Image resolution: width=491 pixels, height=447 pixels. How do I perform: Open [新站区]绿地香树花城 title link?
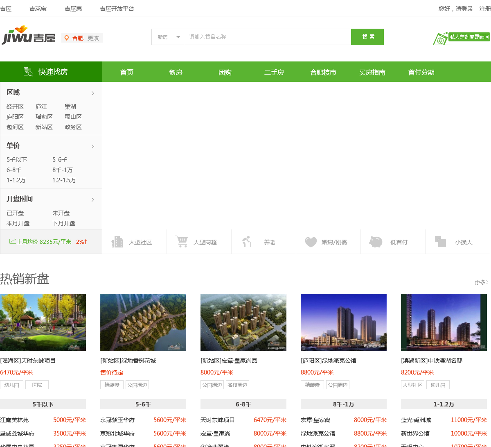pos(128,361)
